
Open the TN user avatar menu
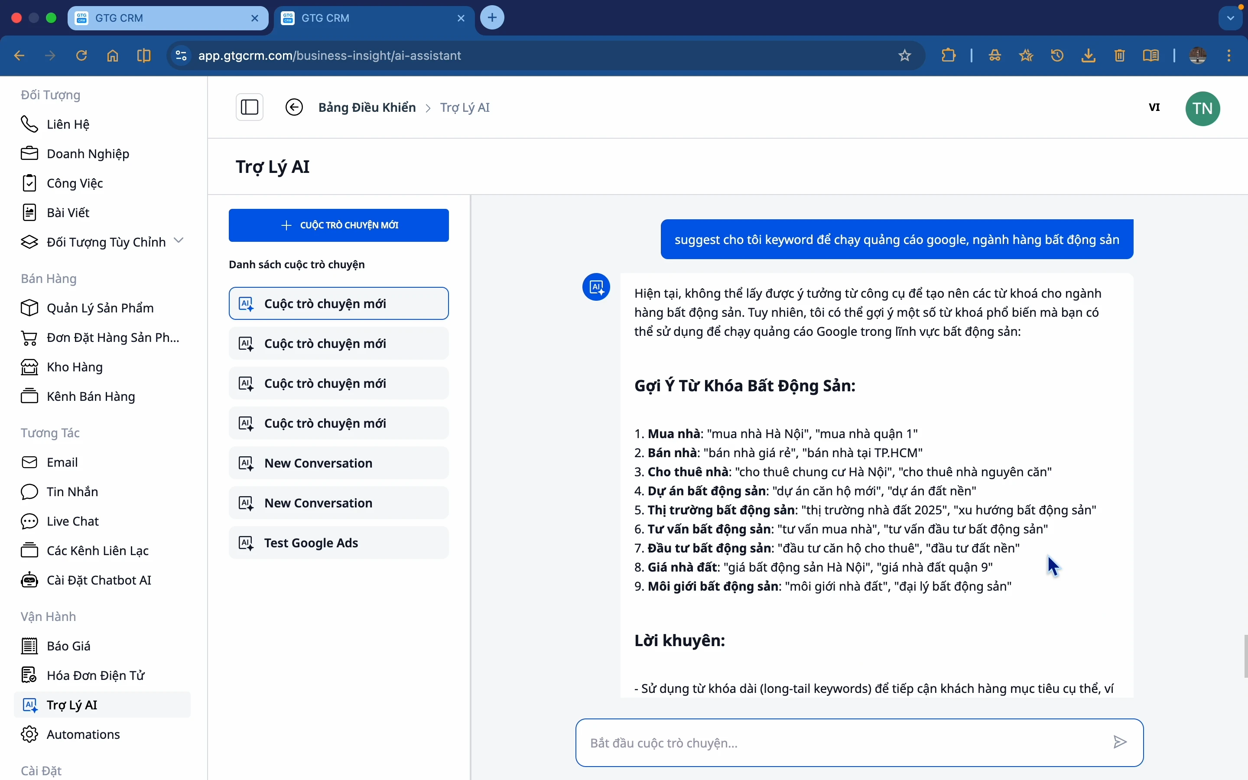[x=1202, y=108]
